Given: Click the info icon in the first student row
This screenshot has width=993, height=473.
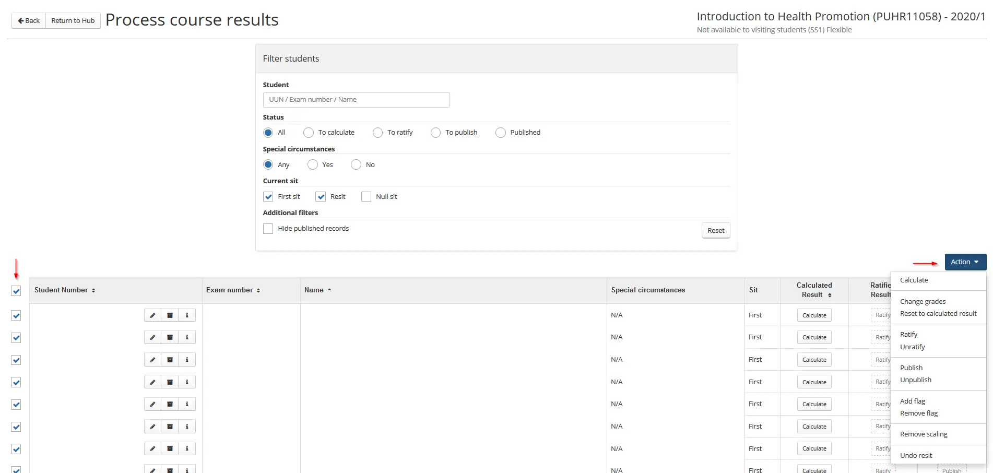Looking at the screenshot, I should pos(187,315).
